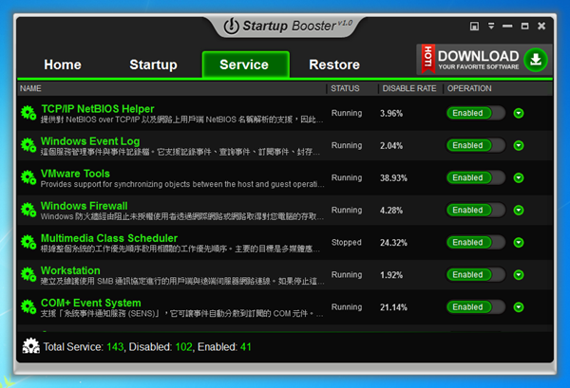Switch off Multimedia Class Scheduler service
Image resolution: width=570 pixels, height=388 pixels.
(x=476, y=242)
